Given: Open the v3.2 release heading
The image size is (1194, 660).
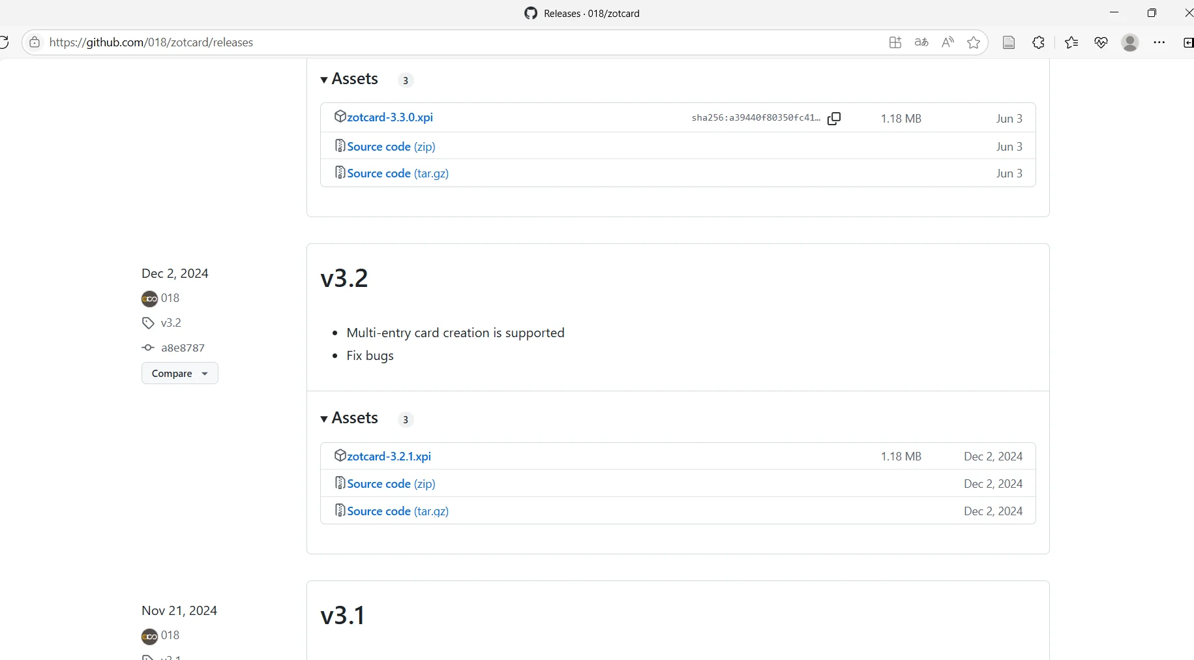Looking at the screenshot, I should click(x=344, y=278).
